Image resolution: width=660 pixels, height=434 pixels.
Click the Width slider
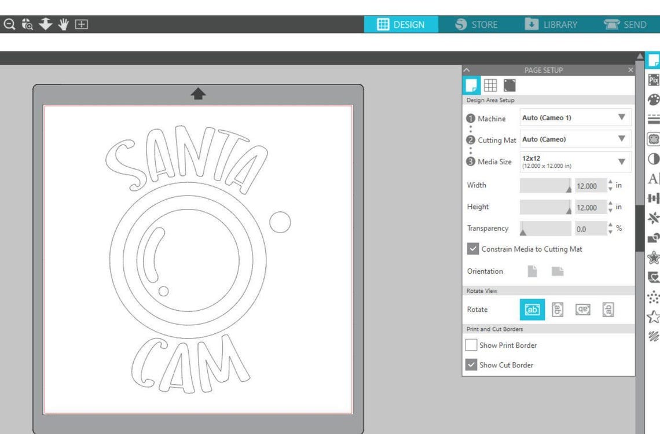point(545,185)
